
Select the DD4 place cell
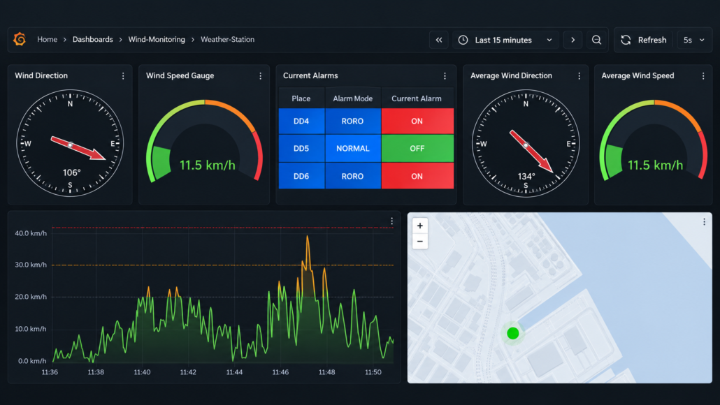pos(301,121)
